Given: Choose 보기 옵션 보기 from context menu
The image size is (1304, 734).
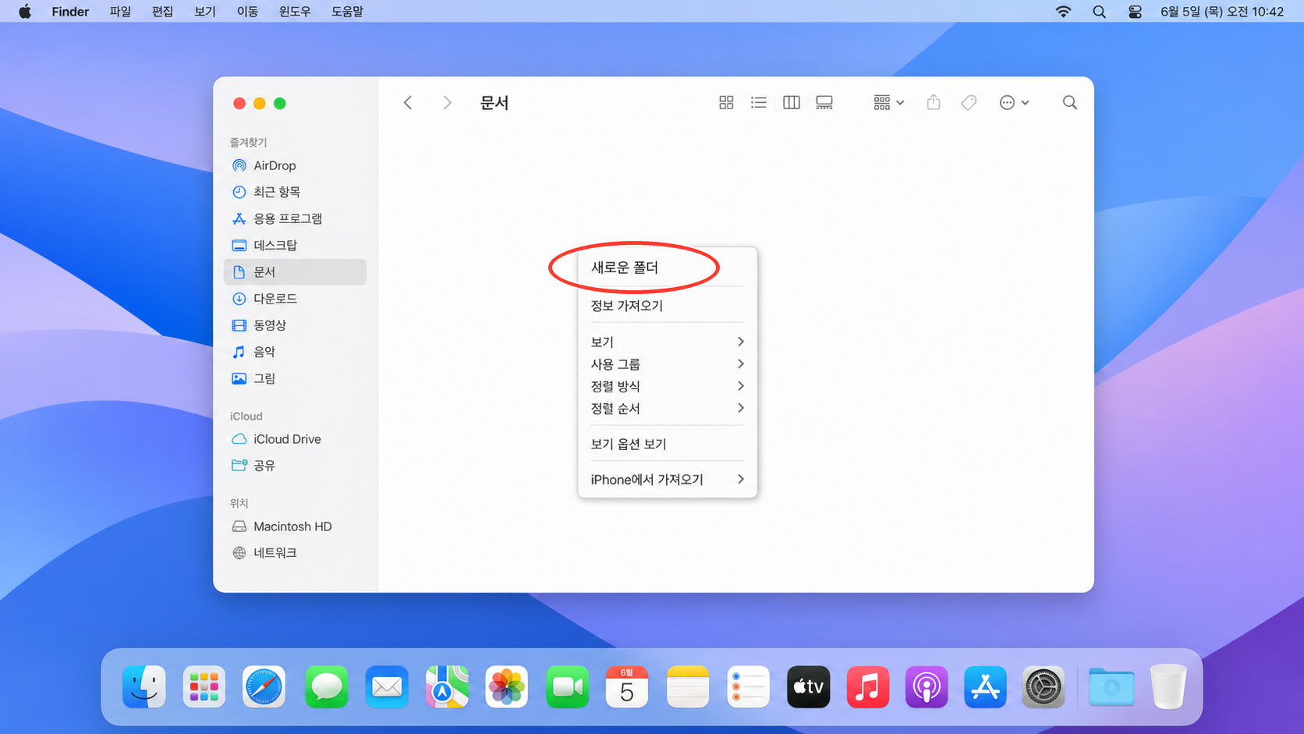Looking at the screenshot, I should click(667, 444).
